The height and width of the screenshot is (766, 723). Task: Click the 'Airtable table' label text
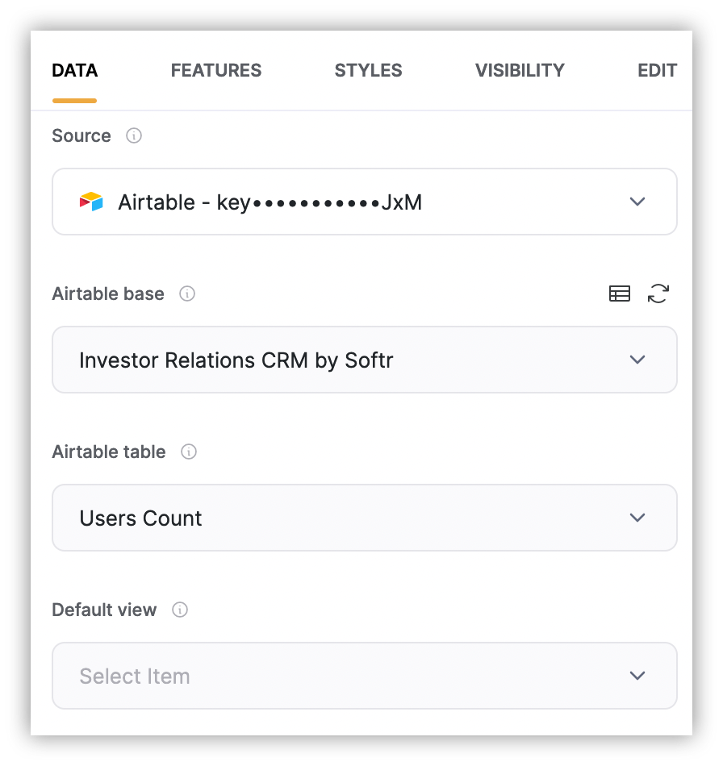point(109,452)
